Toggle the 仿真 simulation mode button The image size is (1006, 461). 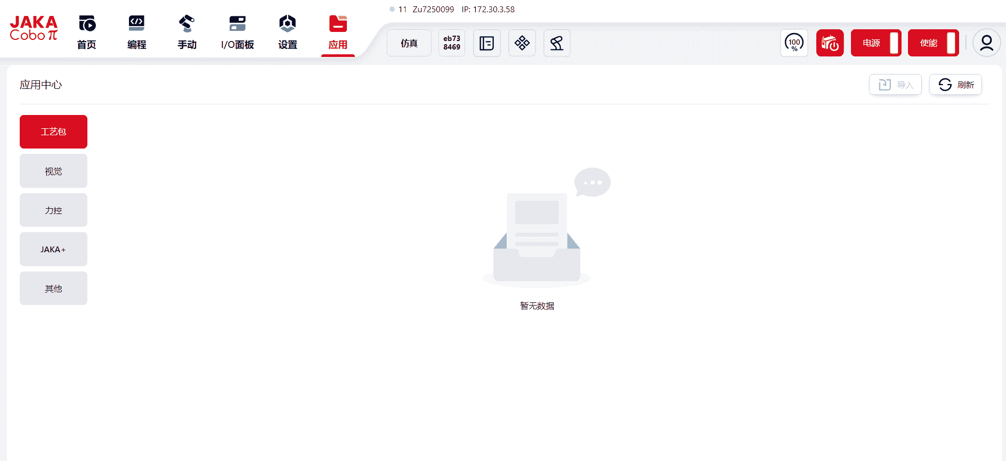[x=409, y=43]
